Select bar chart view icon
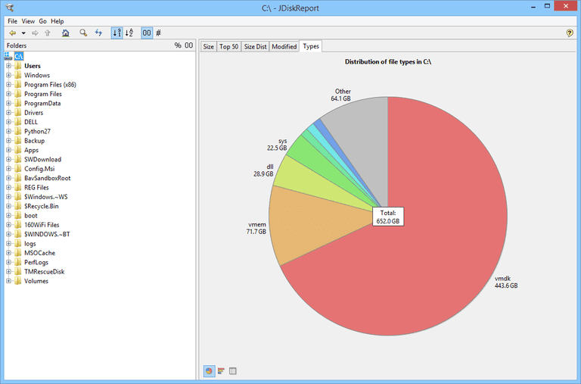The height and width of the screenshot is (384, 581). click(x=221, y=370)
